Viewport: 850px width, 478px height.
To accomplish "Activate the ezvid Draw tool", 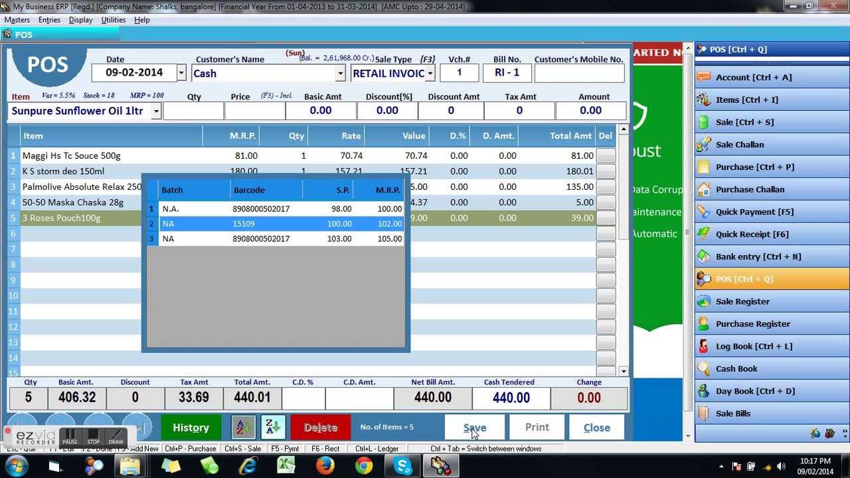I will click(116, 436).
